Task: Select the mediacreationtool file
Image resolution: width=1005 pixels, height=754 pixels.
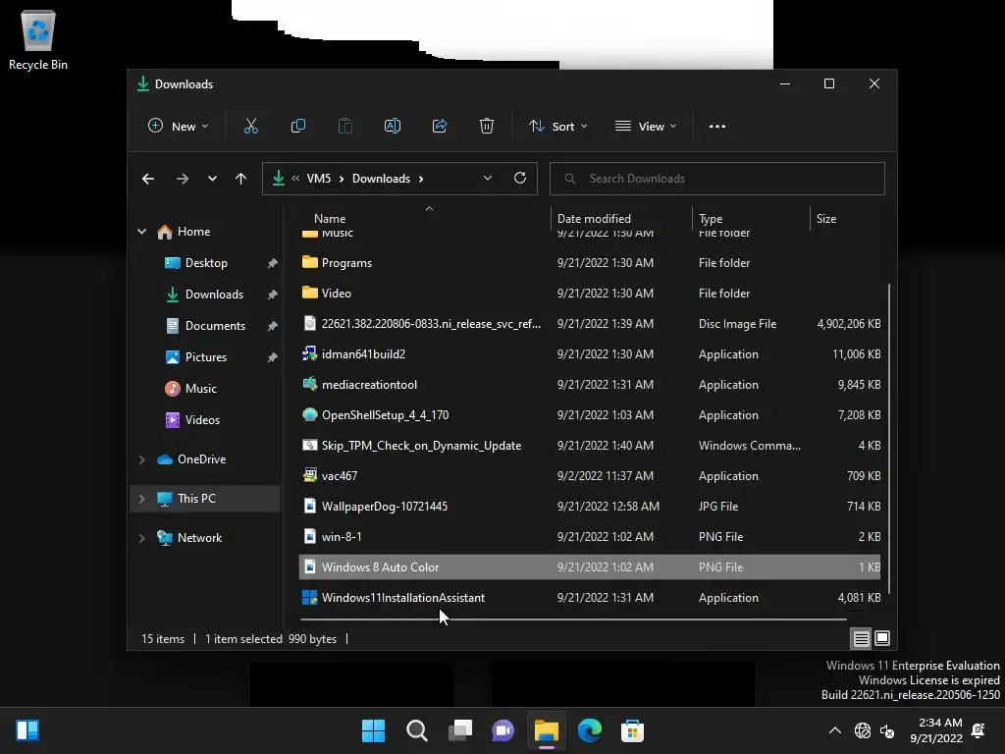Action: pos(590,385)
